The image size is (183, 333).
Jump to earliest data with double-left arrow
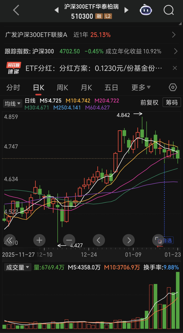click(x=10, y=240)
